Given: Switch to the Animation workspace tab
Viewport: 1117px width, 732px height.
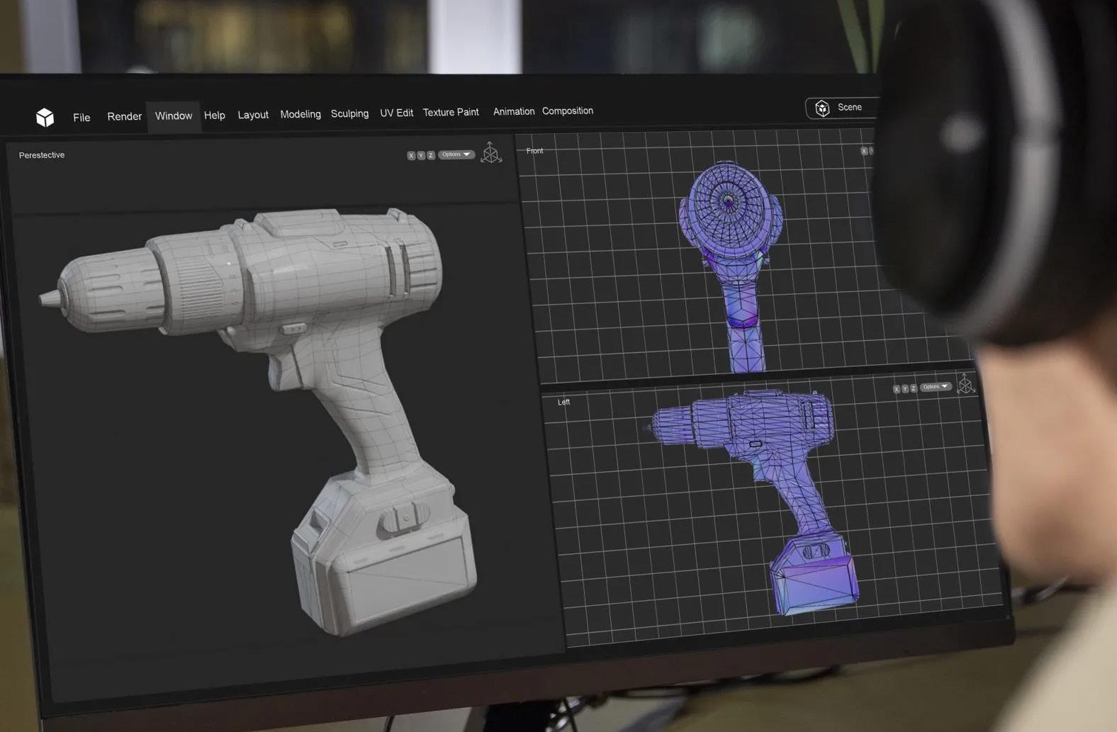Looking at the screenshot, I should 514,111.
